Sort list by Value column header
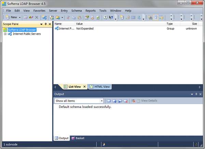The height and width of the screenshot is (149, 205). [120, 24]
